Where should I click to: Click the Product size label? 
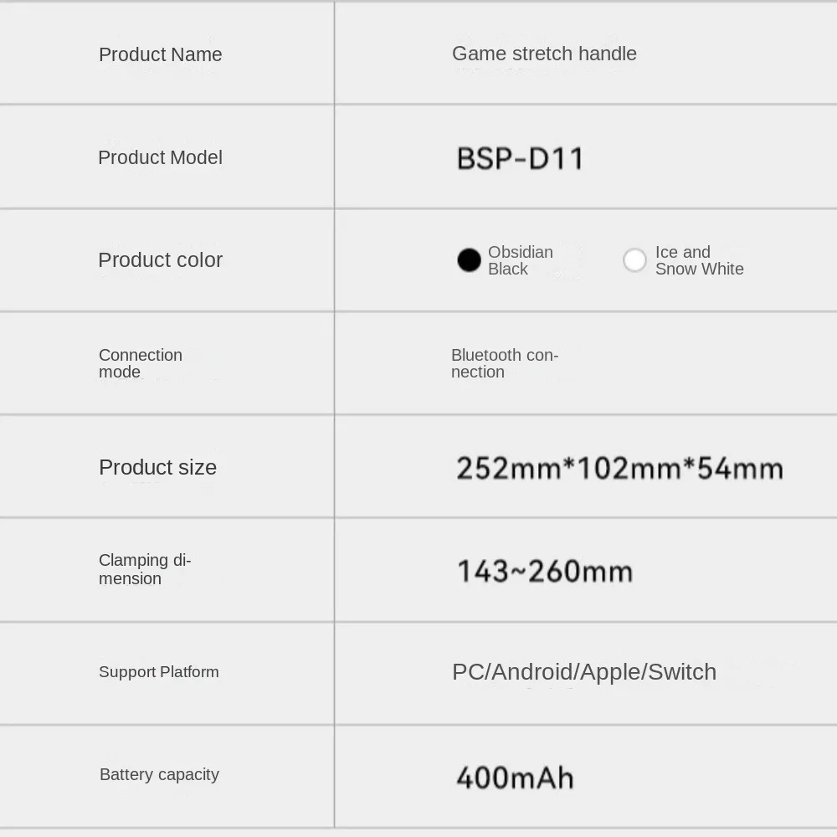click(x=157, y=467)
